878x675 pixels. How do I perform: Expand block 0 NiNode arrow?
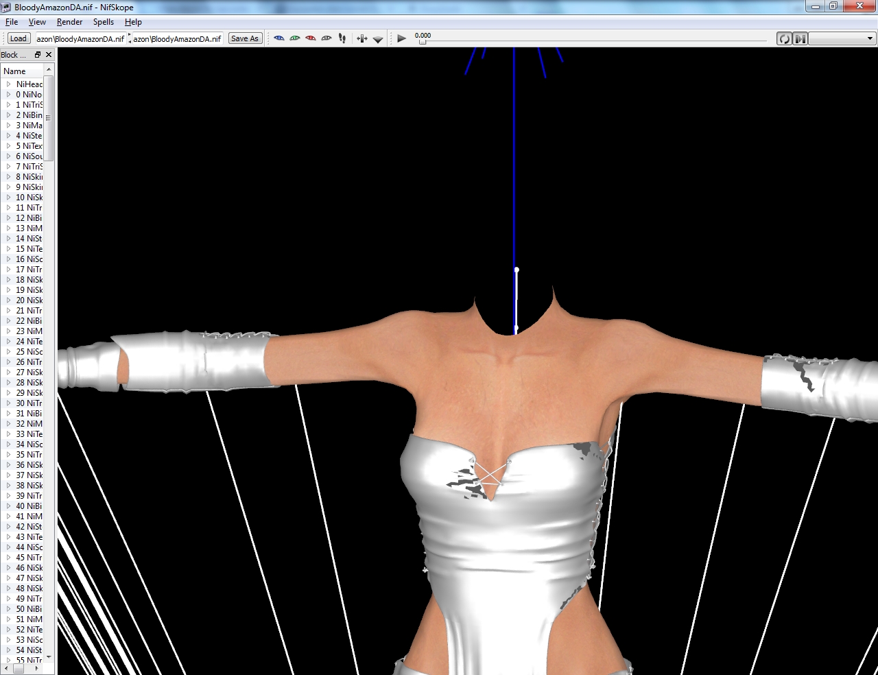pos(9,95)
